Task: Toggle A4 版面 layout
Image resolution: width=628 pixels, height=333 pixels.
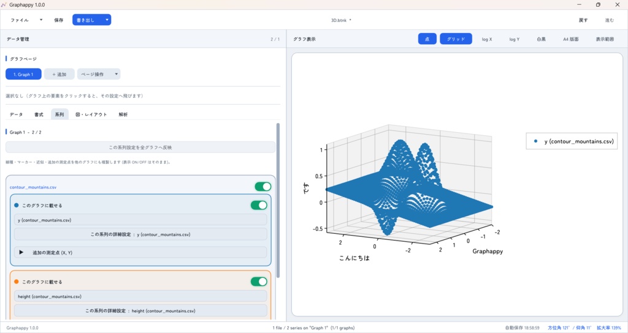Action: coord(571,39)
